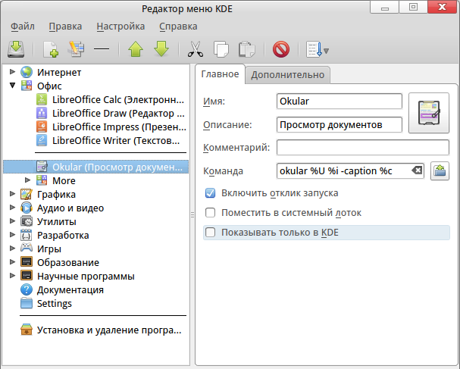Add a new item via toolbar icon

51,49
